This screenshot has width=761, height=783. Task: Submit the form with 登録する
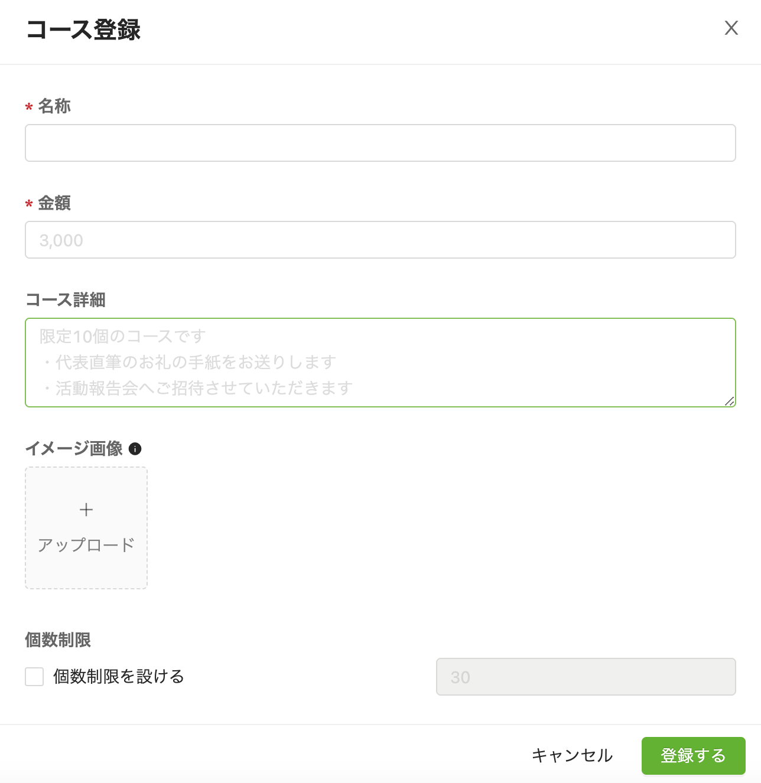[693, 755]
